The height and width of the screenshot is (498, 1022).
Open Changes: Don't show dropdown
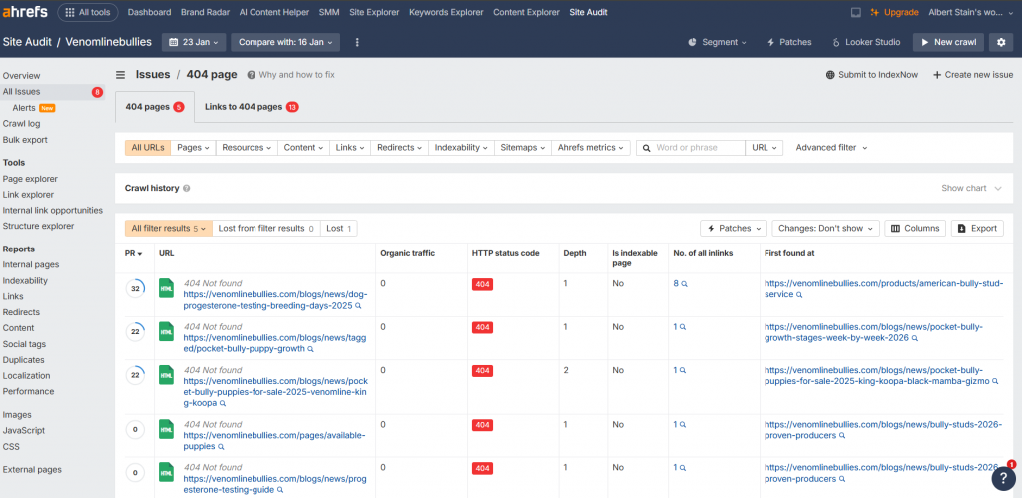click(826, 229)
